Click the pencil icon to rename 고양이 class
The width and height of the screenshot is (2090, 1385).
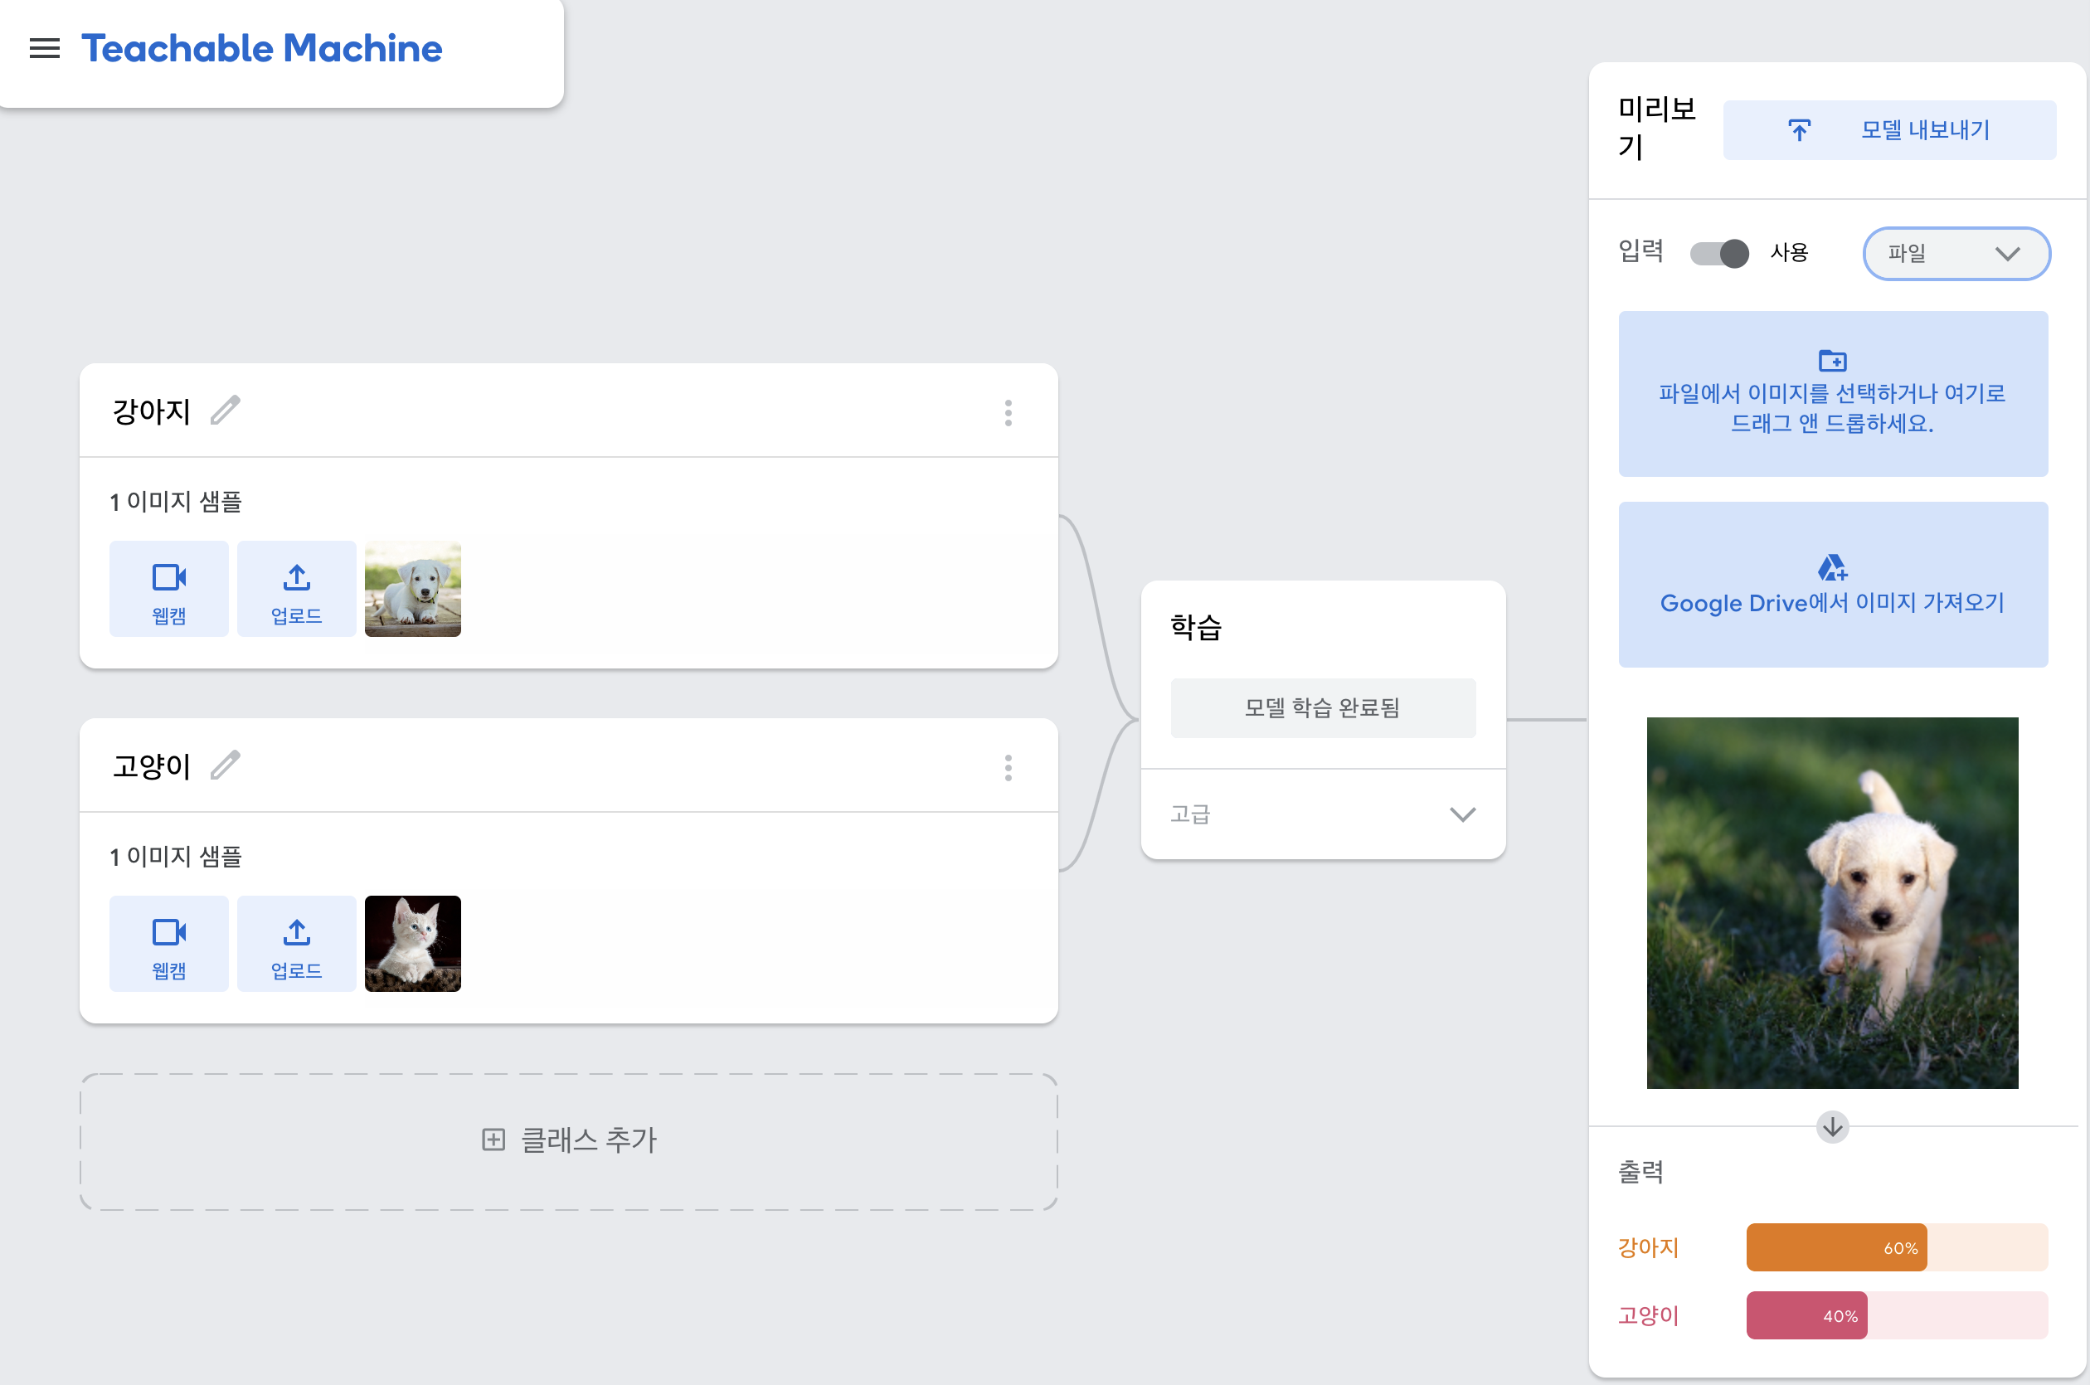[226, 765]
